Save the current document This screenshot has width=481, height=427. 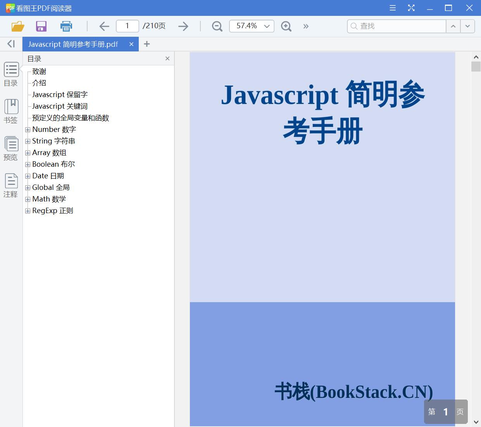(x=41, y=26)
